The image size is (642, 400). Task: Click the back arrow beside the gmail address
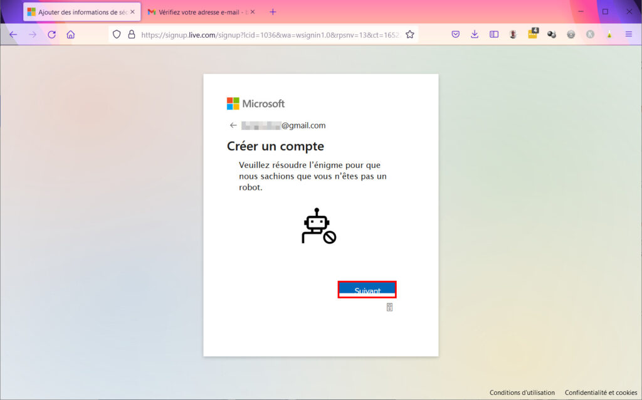(233, 125)
